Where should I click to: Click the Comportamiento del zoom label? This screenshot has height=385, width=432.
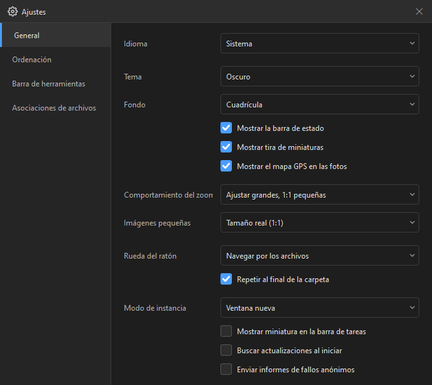(168, 195)
